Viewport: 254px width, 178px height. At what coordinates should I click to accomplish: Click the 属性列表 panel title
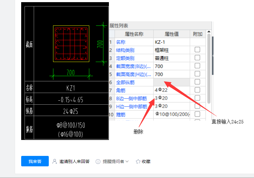click(119, 25)
